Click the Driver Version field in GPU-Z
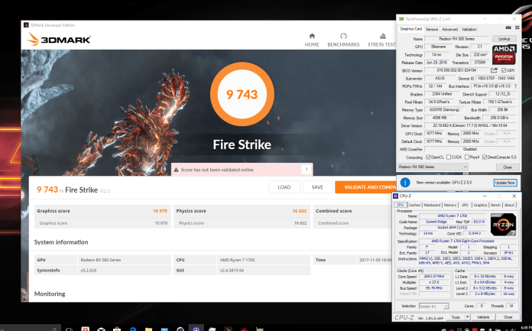This screenshot has height=331, width=532. click(470, 125)
